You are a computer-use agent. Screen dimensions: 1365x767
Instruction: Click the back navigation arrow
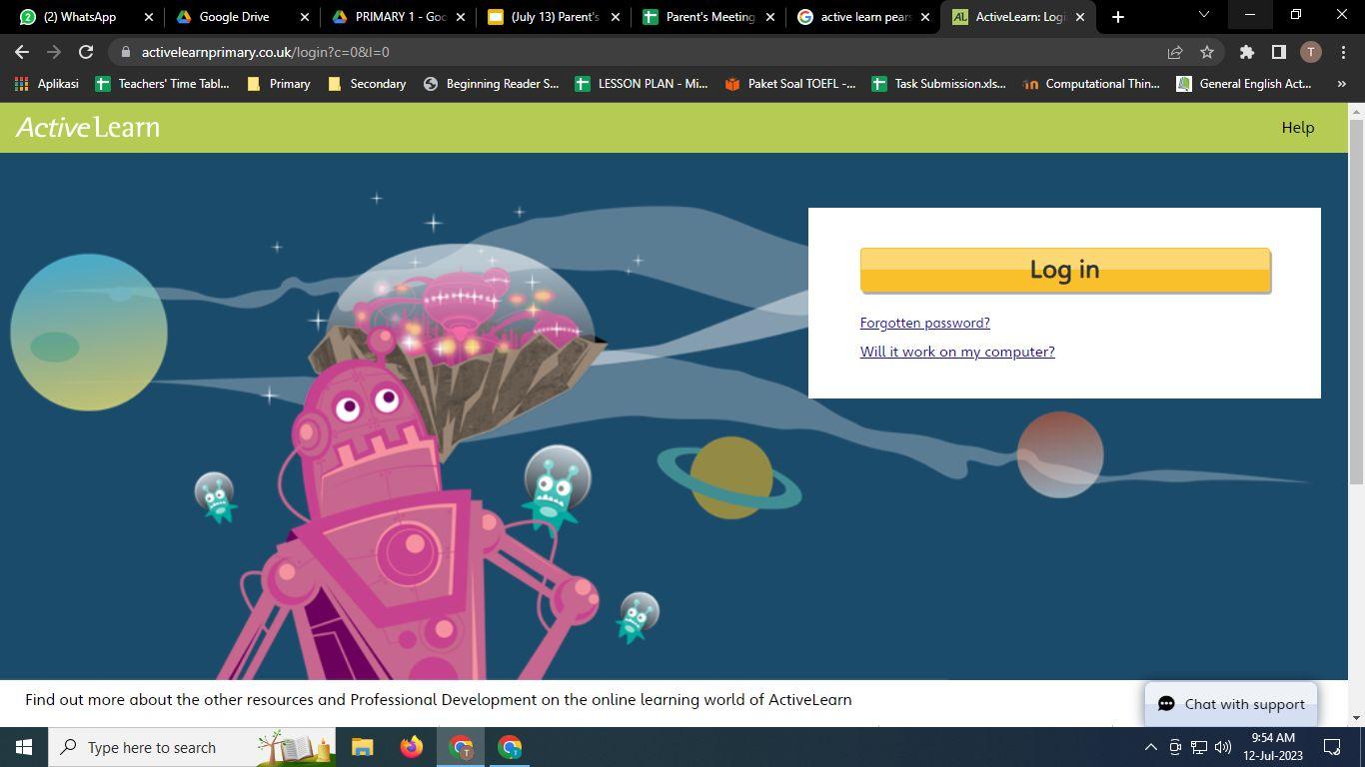pyautogui.click(x=21, y=52)
